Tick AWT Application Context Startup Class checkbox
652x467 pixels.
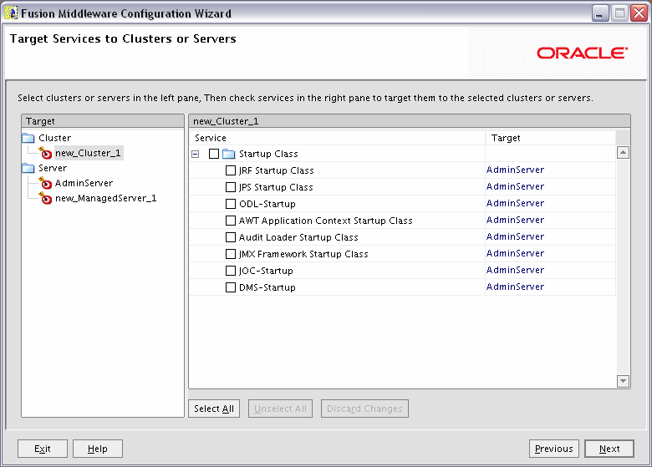point(231,221)
